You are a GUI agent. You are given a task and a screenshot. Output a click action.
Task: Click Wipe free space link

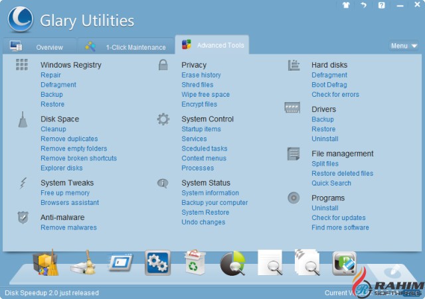pyautogui.click(x=205, y=94)
